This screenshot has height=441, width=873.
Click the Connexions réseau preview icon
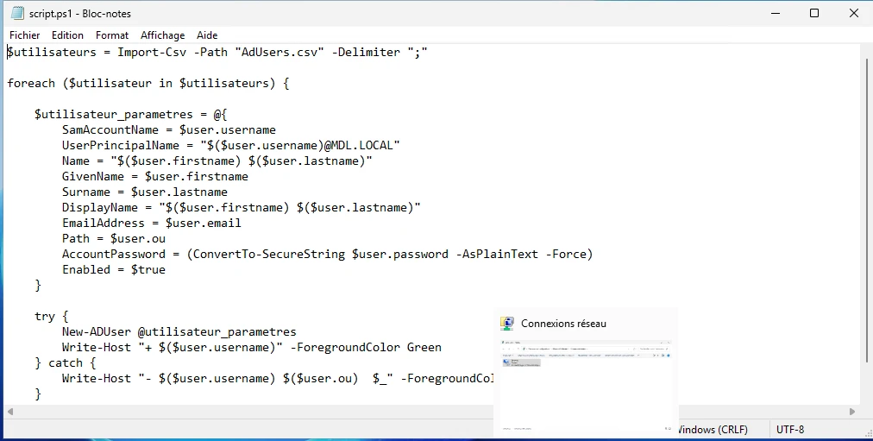pyautogui.click(x=507, y=324)
